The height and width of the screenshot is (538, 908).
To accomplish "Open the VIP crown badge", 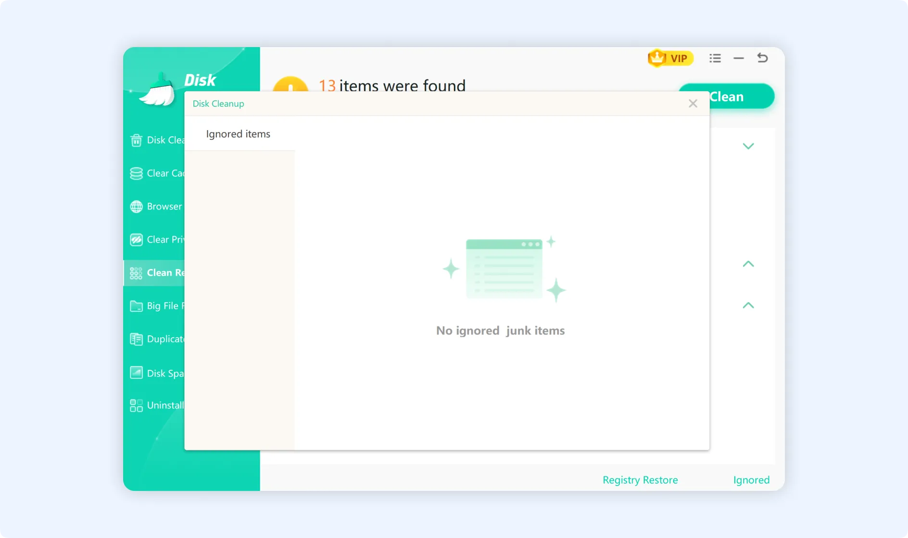I will 670,58.
